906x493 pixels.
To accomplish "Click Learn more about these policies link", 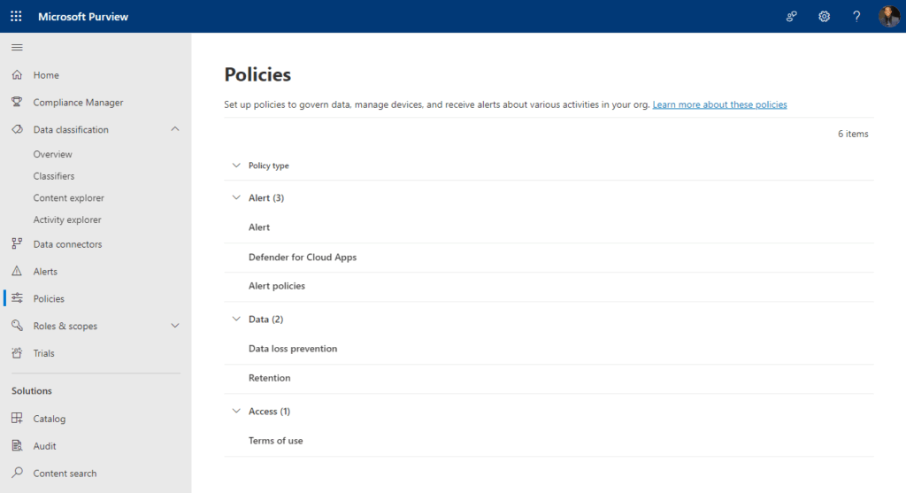I will pos(719,104).
